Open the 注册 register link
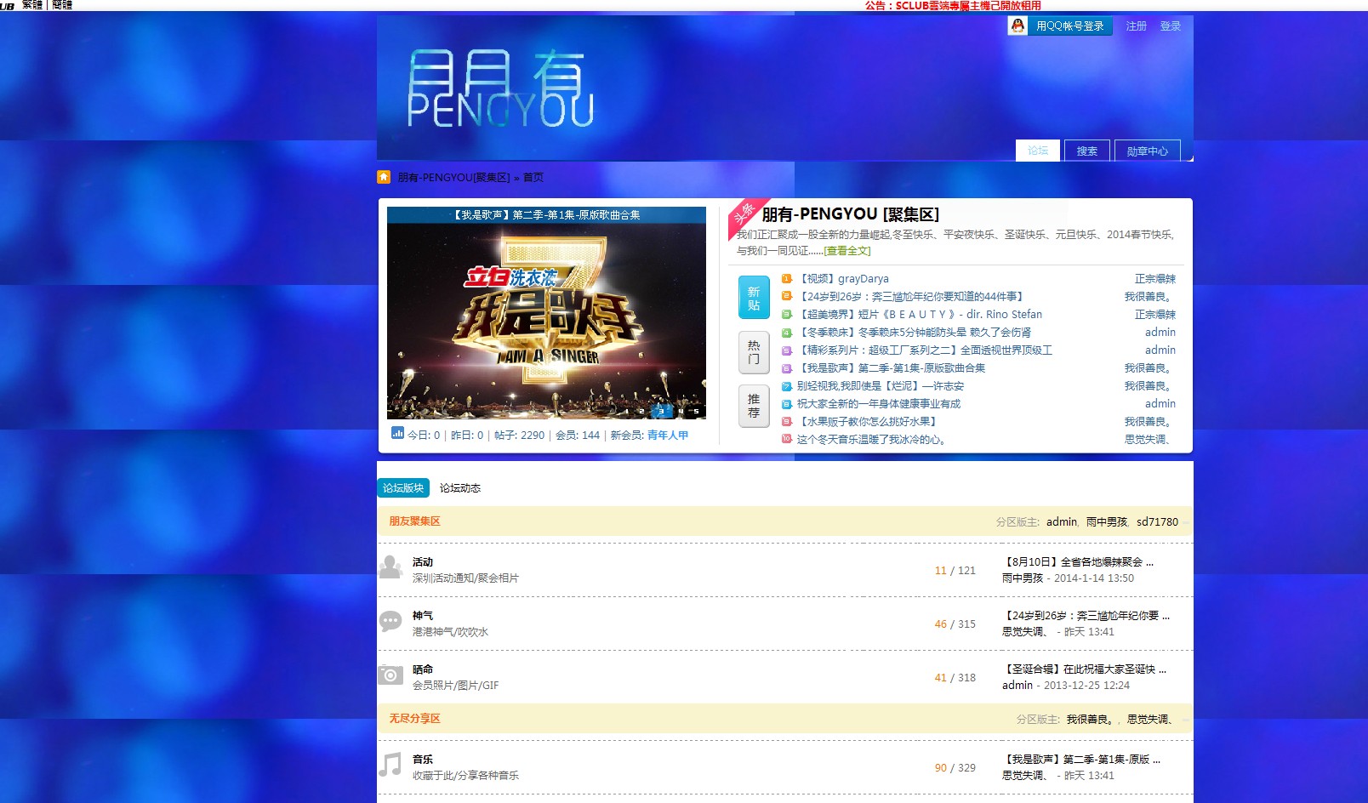Image resolution: width=1368 pixels, height=803 pixels. click(1137, 26)
